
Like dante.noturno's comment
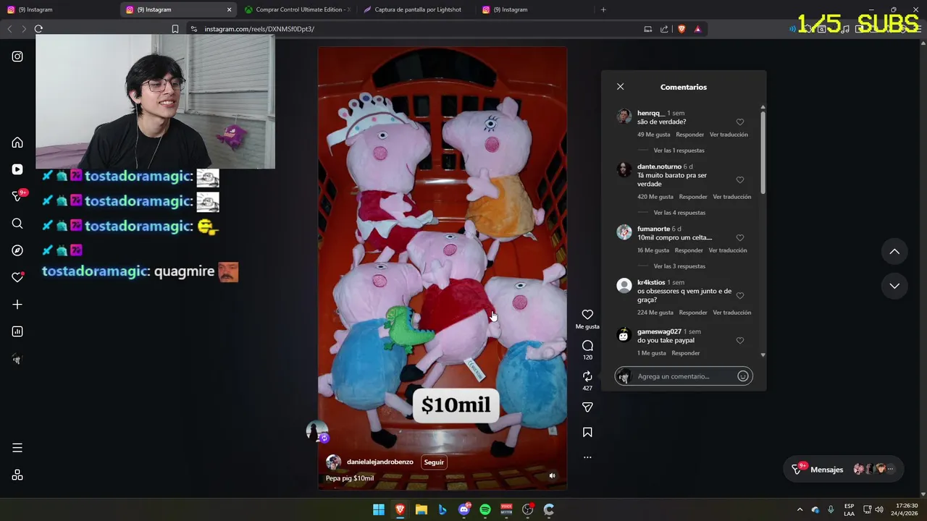coord(739,179)
